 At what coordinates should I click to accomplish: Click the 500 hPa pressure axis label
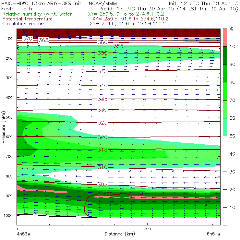click(9, 117)
